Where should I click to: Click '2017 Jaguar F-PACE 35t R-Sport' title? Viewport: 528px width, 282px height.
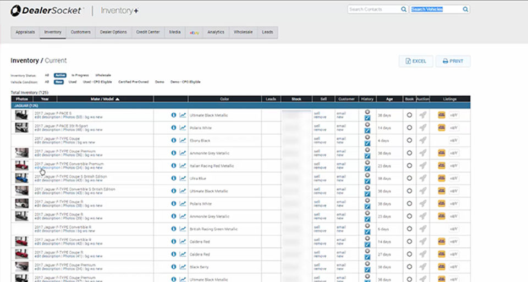pos(61,126)
